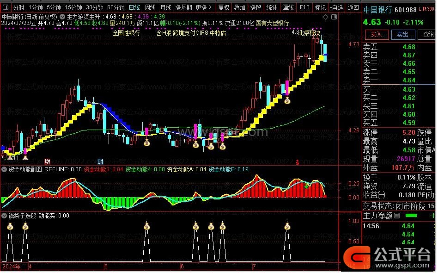This screenshot has width=438, height=273.
Task: Select the 1分钟 period tab
Action: [36, 7]
